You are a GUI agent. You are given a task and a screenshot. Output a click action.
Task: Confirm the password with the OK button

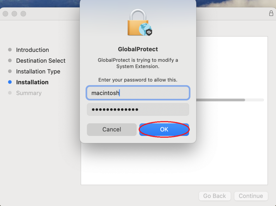[x=164, y=130]
